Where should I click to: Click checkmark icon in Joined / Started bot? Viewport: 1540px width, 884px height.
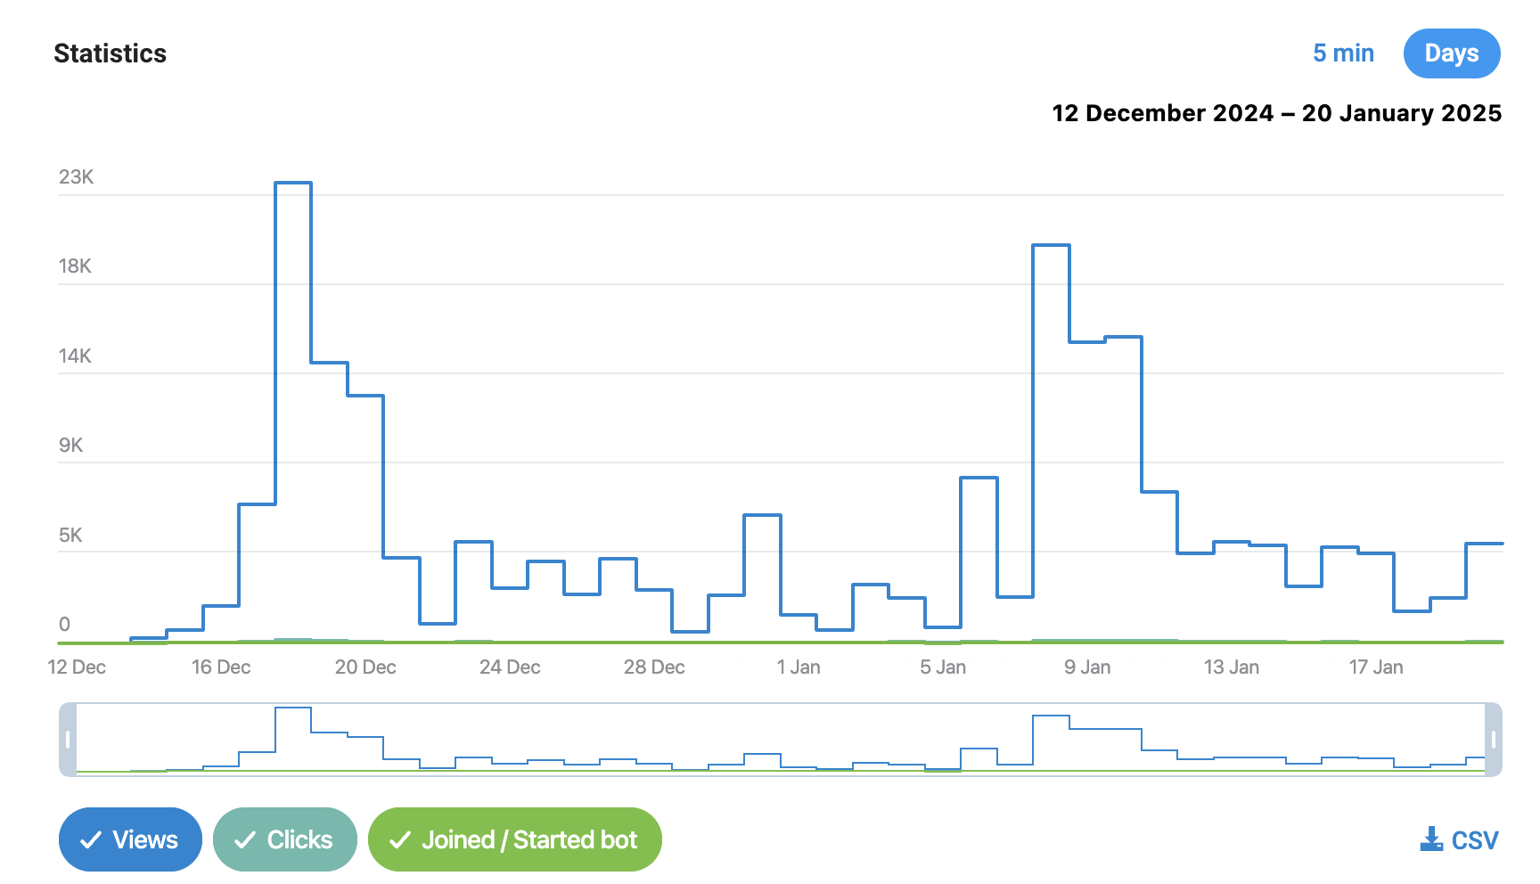click(400, 840)
